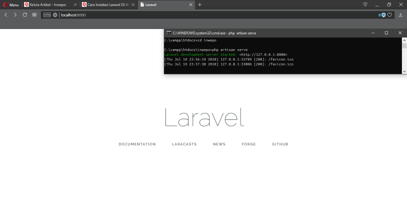This screenshot has width=407, height=220.
Task: Focus the localhost:8000 address field
Action: point(218,15)
